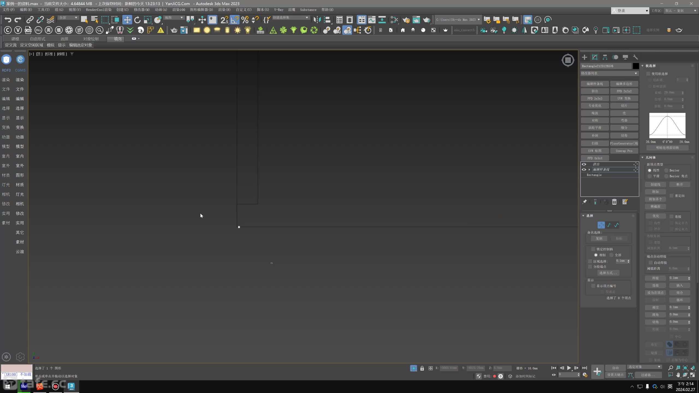Open the Mirror tool
Viewport: 699px width, 393px height.
(x=317, y=20)
